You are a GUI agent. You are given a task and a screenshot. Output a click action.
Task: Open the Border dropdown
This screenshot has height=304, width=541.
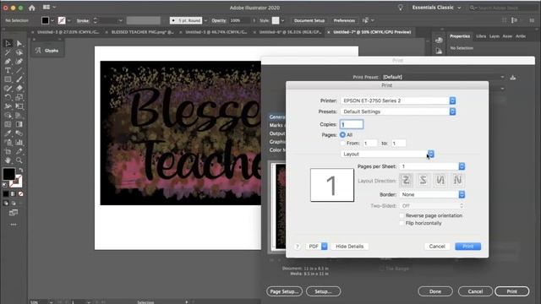click(432, 195)
